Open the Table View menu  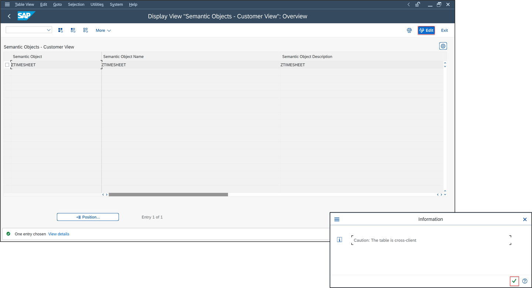coord(24,4)
